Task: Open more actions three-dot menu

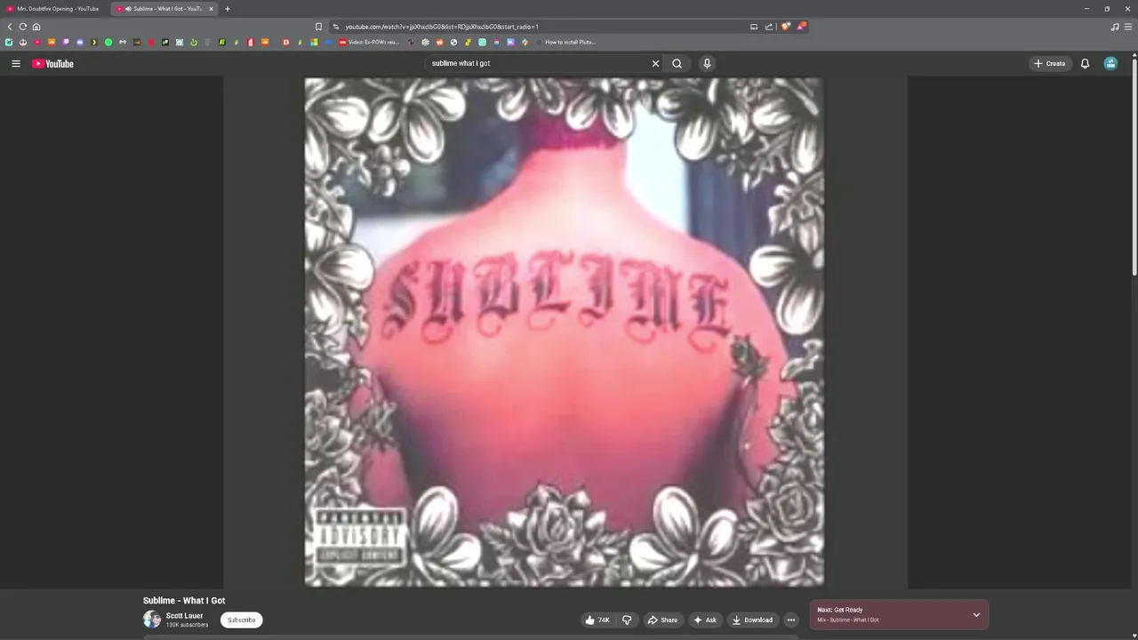Action: 791,620
